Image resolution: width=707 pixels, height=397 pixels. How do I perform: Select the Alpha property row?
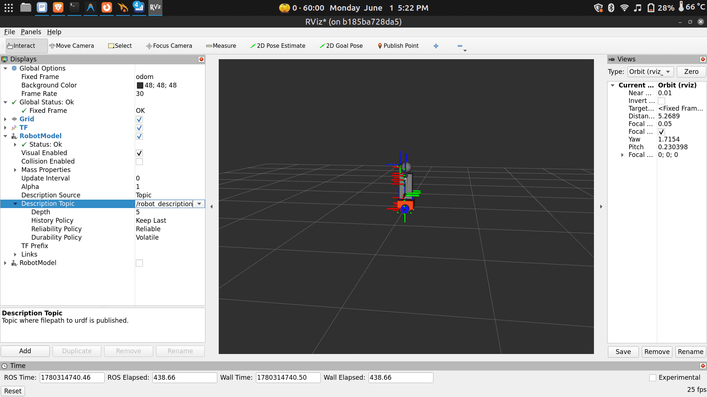click(x=103, y=187)
